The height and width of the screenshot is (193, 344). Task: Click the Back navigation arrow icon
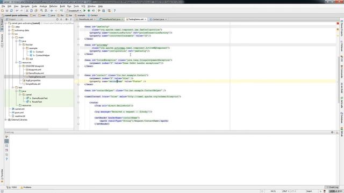[52, 11]
